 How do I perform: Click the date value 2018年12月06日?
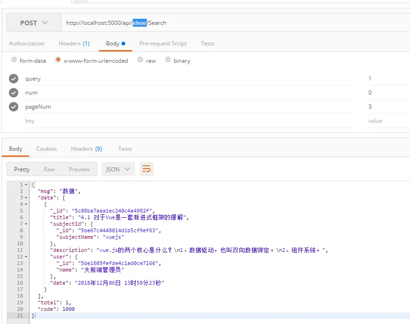coord(120,283)
